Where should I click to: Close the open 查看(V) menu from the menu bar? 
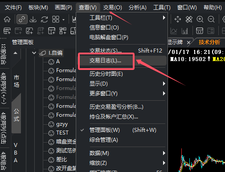click(x=88, y=8)
